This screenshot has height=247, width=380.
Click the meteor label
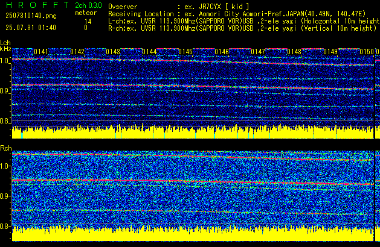(x=86, y=13)
